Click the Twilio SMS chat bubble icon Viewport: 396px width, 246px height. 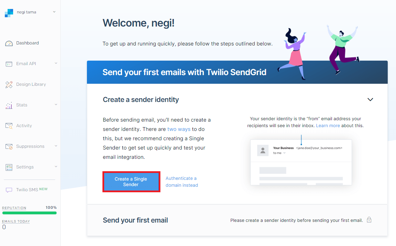point(9,190)
